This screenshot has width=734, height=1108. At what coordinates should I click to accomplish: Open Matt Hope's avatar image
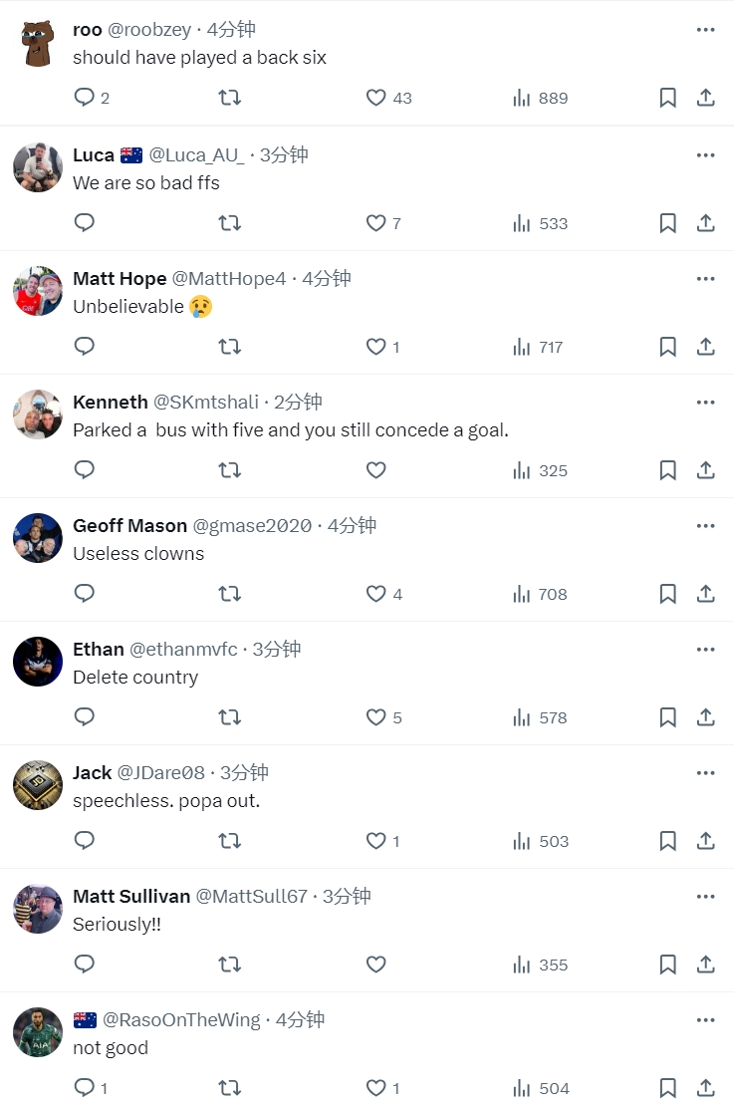click(x=38, y=291)
